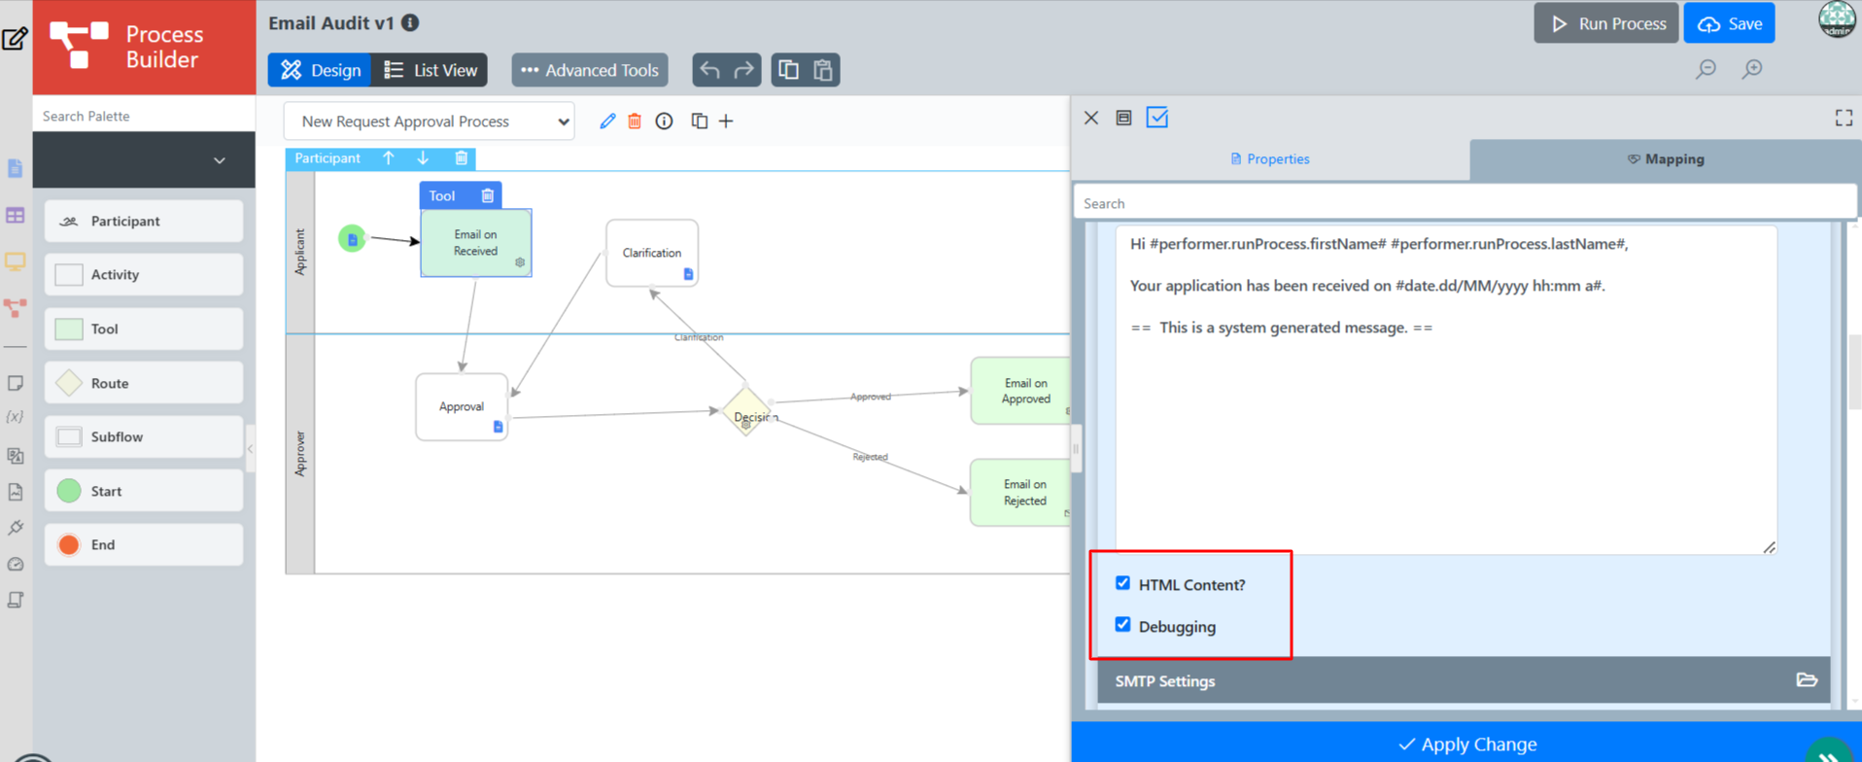Select the Email on Received tool node

[x=476, y=243]
